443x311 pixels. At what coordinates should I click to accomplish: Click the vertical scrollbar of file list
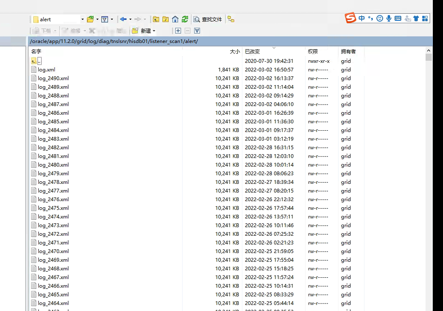(x=428, y=177)
